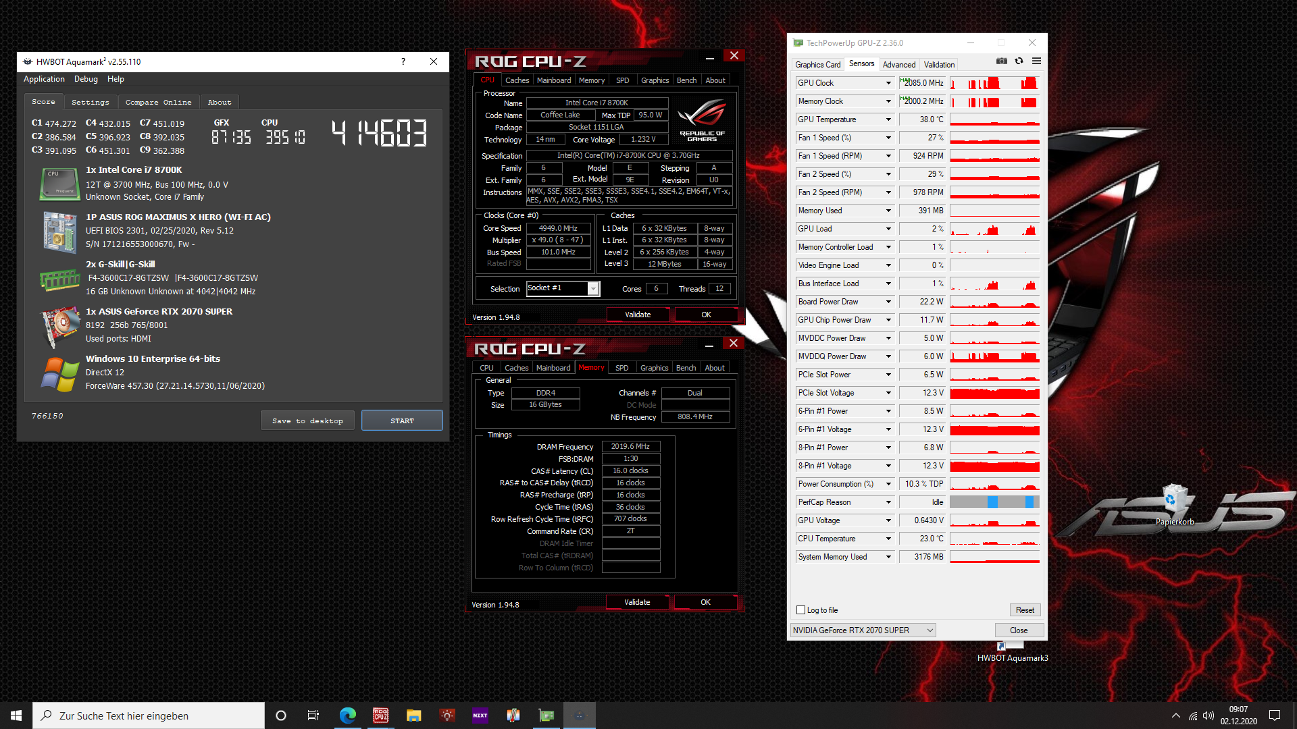Expand the NVIDIA GeForce RTX 2070 SUPER selector
The height and width of the screenshot is (729, 1297).
[x=863, y=630]
